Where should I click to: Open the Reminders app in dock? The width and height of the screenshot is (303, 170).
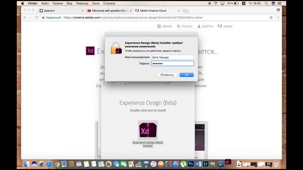coord(94,164)
